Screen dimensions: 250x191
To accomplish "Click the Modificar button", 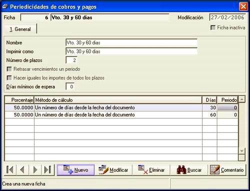I will [x=113, y=170].
